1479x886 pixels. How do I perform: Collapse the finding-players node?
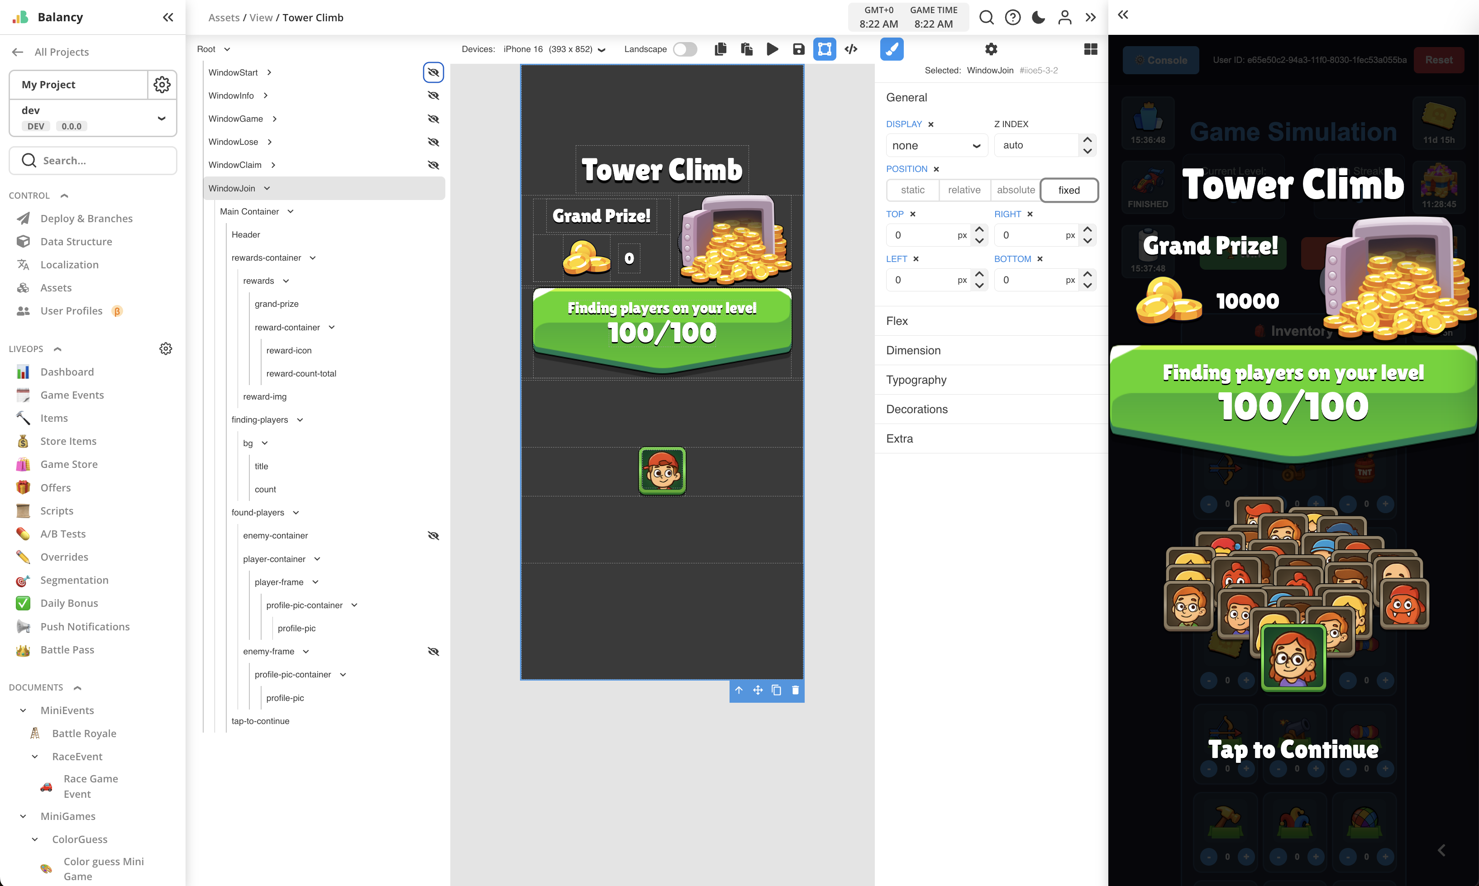pyautogui.click(x=300, y=420)
